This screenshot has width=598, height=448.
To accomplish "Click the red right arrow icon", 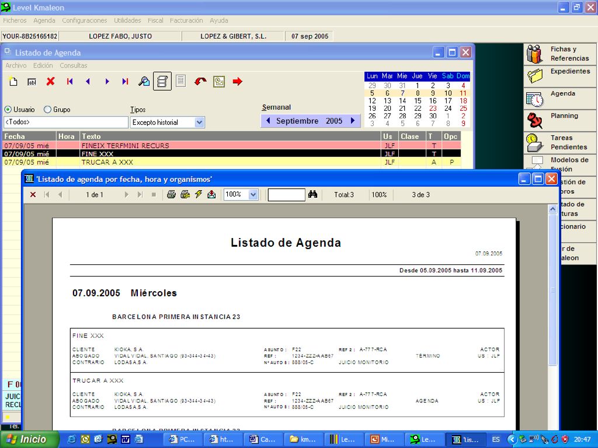I will (238, 81).
